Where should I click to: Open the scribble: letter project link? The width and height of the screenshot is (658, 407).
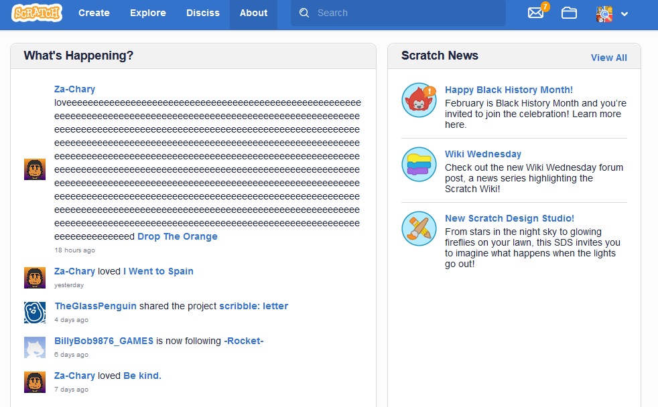tap(253, 306)
